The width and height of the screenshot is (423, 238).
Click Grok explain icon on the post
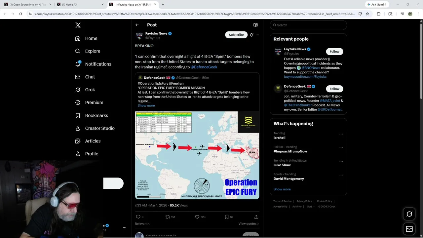[x=251, y=35]
